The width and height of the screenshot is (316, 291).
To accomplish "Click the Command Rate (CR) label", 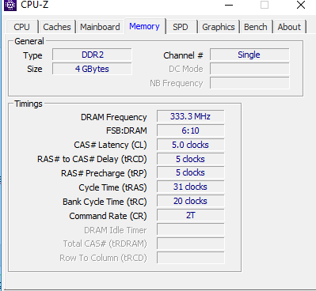I will coord(108,216).
